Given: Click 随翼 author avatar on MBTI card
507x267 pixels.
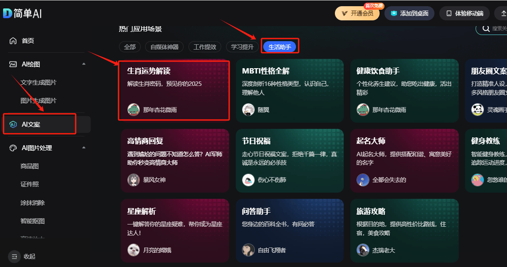Looking at the screenshot, I should pos(248,110).
